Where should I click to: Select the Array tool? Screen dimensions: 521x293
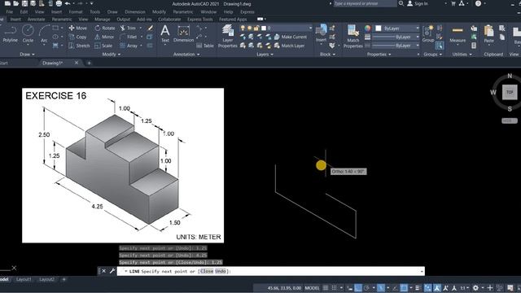pyautogui.click(x=129, y=46)
